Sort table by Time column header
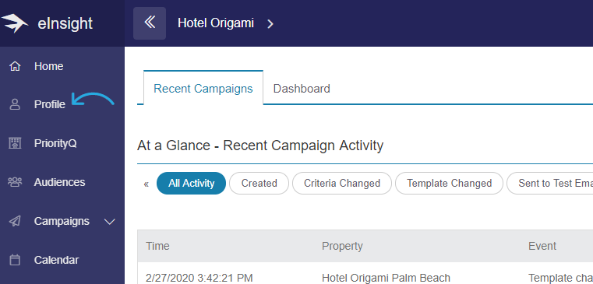 click(157, 246)
